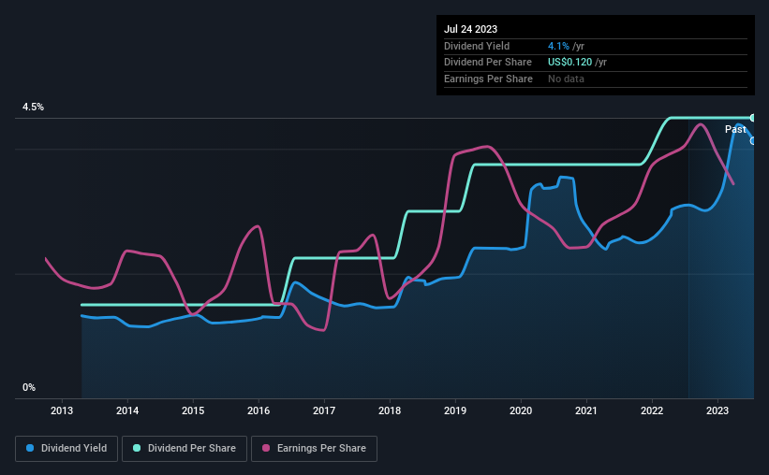Image resolution: width=769 pixels, height=475 pixels.
Task: Click the 2017 x-axis label
Action: pyautogui.click(x=324, y=410)
